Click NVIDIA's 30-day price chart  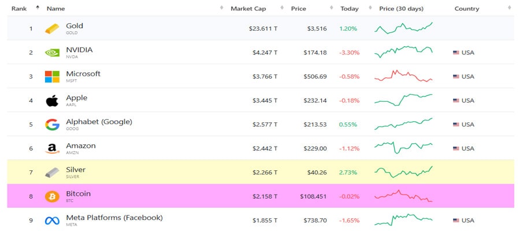click(x=404, y=52)
